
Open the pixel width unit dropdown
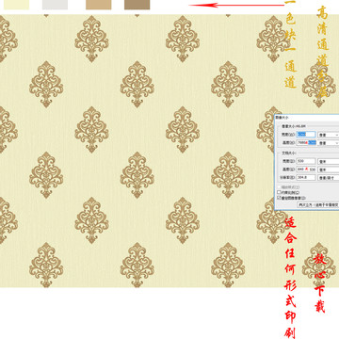329,135
